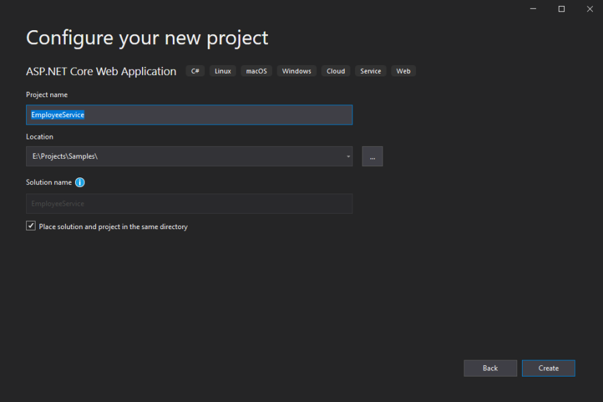Select the macOS tag
Image resolution: width=603 pixels, height=402 pixels.
click(257, 71)
